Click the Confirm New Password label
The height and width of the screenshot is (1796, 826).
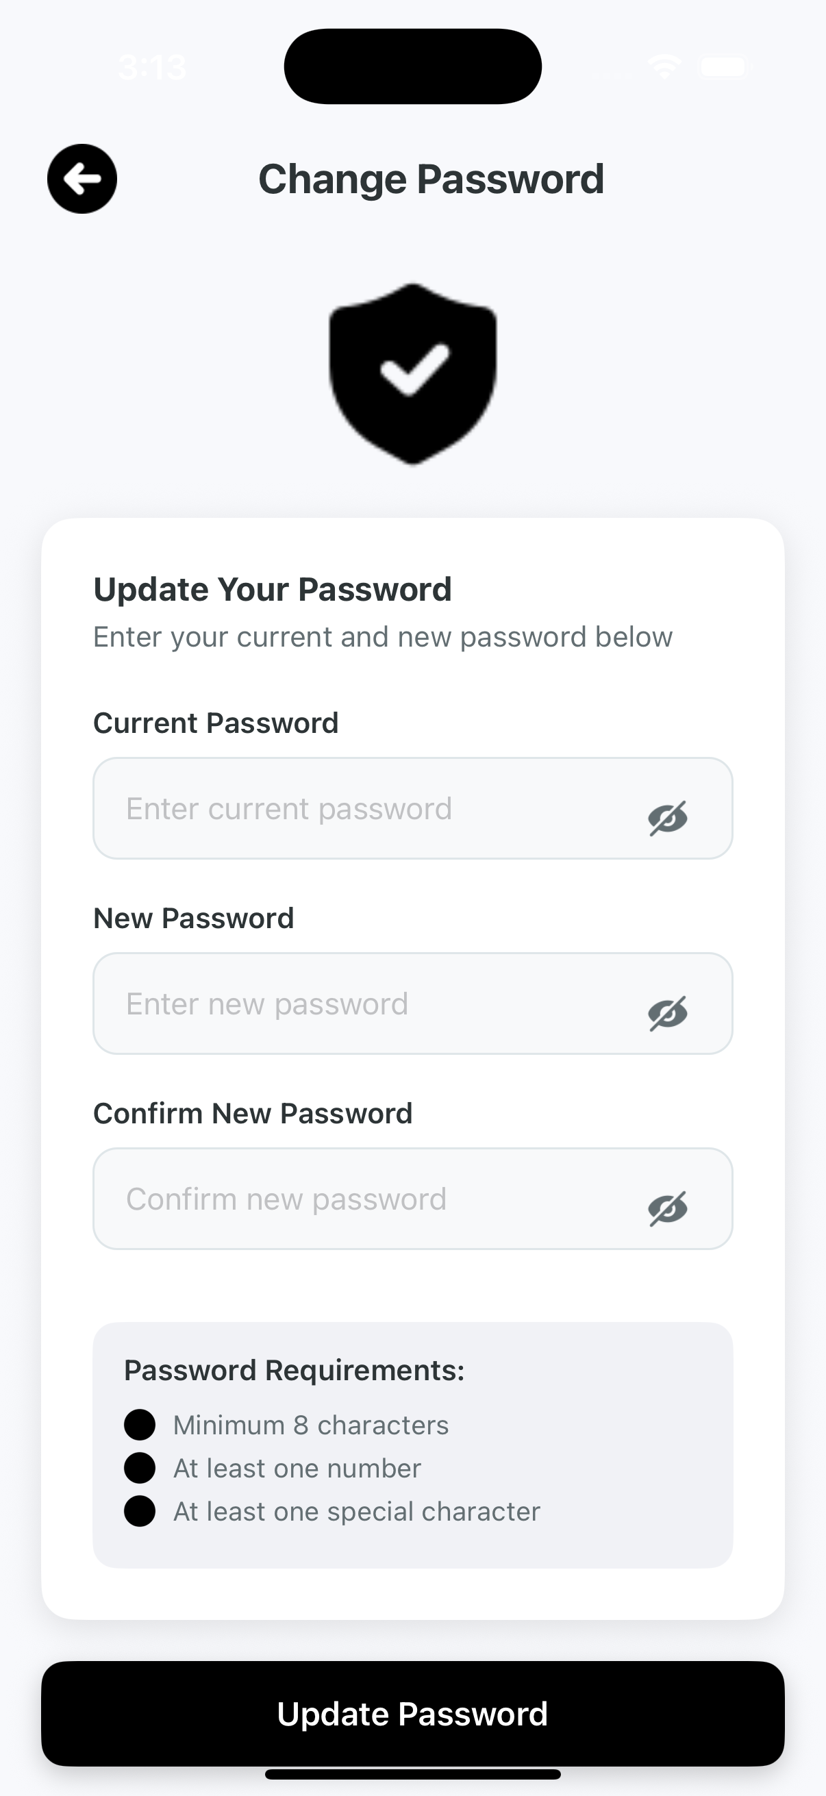(x=253, y=1114)
